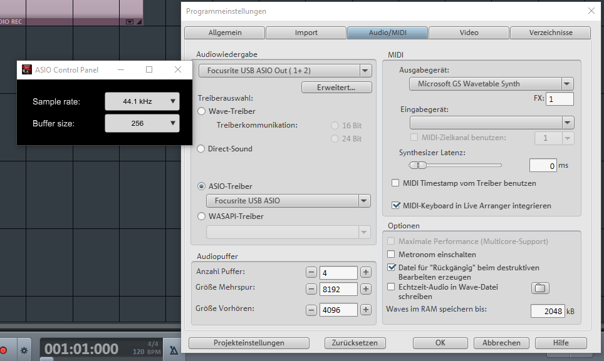This screenshot has width=604, height=361.
Task: Click the "Optionen" section heading
Action: pyautogui.click(x=404, y=226)
